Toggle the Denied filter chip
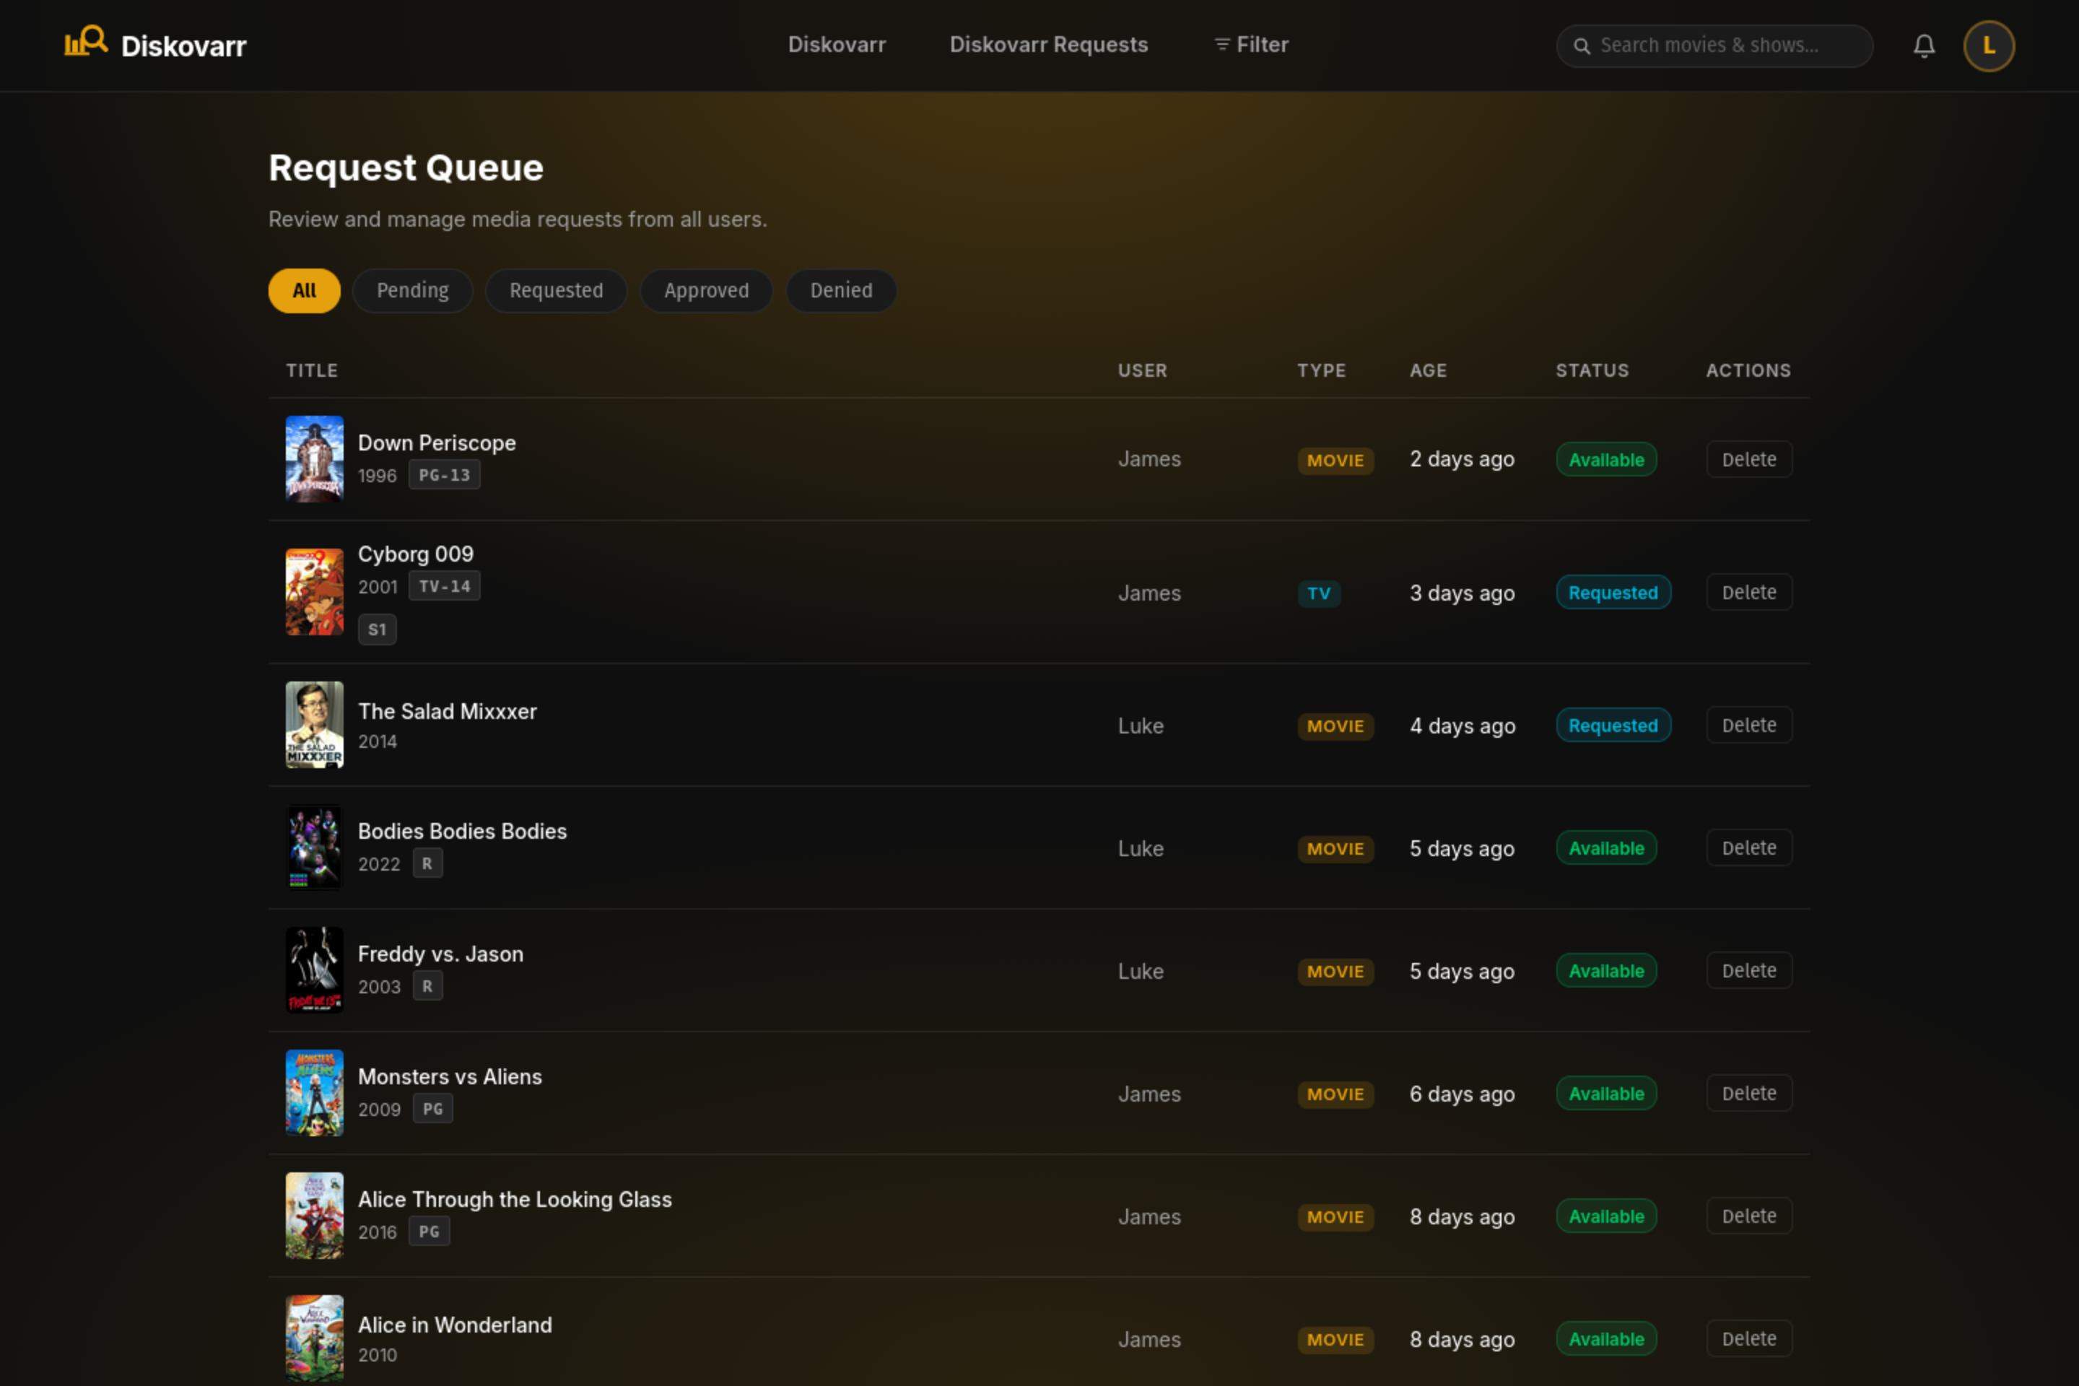Viewport: 2079px width, 1386px height. point(840,290)
